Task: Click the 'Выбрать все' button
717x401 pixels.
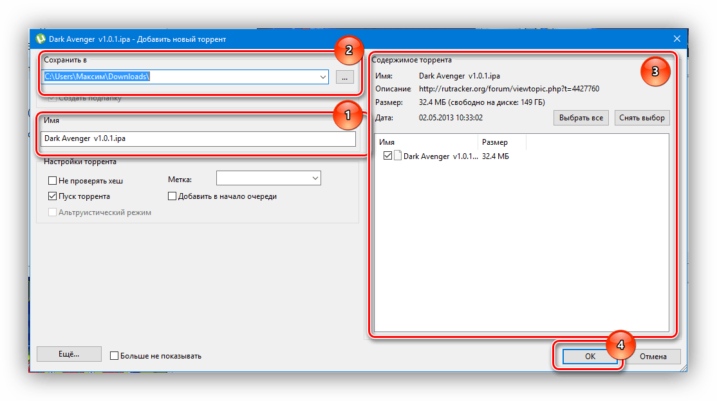Action: pos(581,118)
